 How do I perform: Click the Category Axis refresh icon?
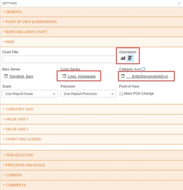click(143, 69)
